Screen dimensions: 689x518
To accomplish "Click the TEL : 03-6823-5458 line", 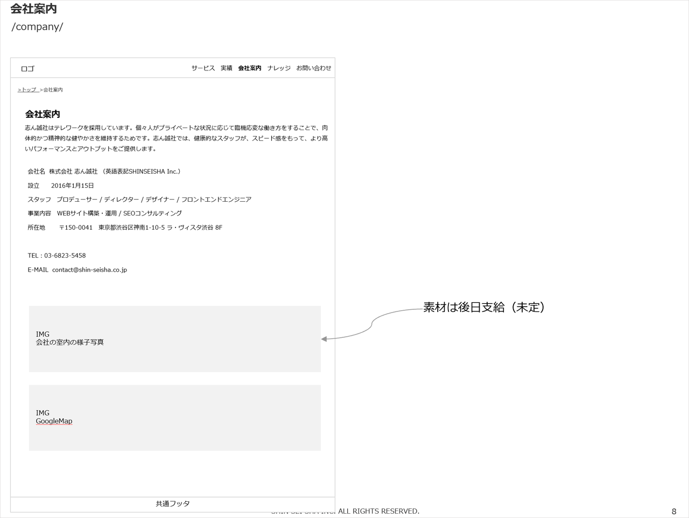I will [x=57, y=256].
